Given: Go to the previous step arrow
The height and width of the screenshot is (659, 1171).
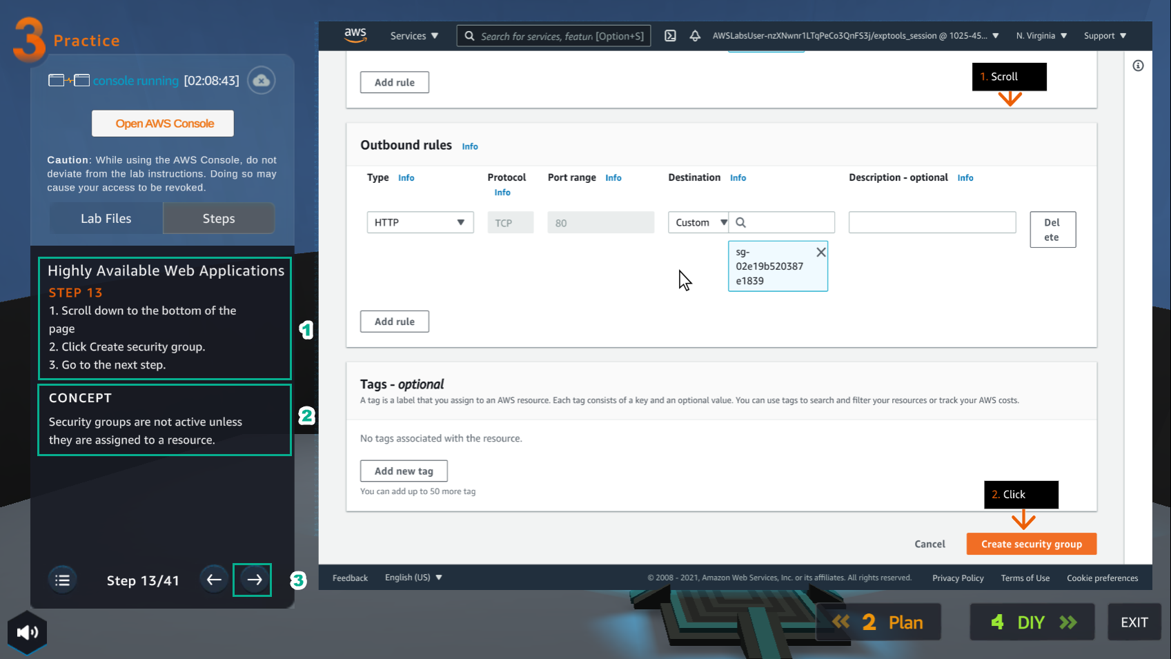Looking at the screenshot, I should coord(214,580).
